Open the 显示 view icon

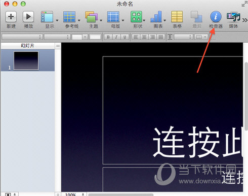coord(47,17)
